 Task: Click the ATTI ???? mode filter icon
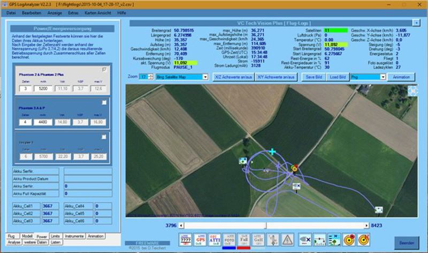(x=186, y=240)
